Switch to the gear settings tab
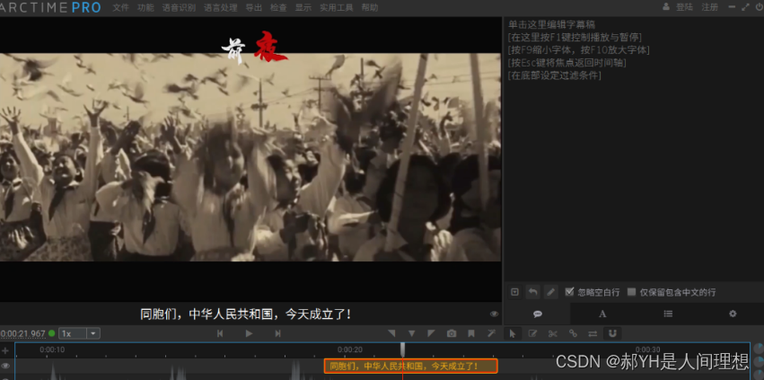 733,314
